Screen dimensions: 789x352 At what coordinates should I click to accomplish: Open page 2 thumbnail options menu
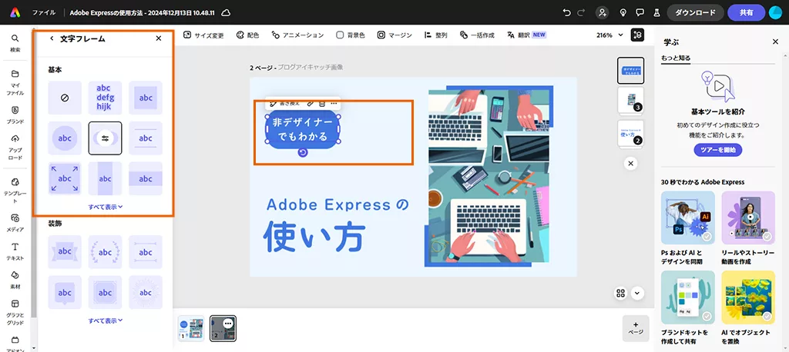coord(228,324)
